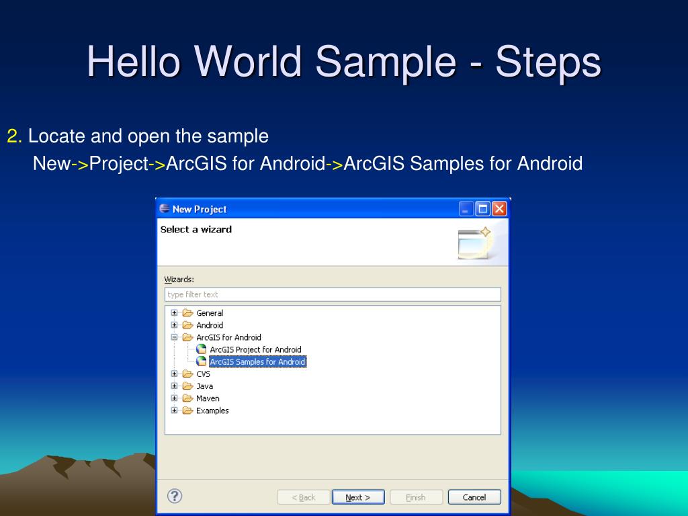Click the ArcGIS Project for Android globe icon
Screen dimensions: 688x516
click(202, 349)
